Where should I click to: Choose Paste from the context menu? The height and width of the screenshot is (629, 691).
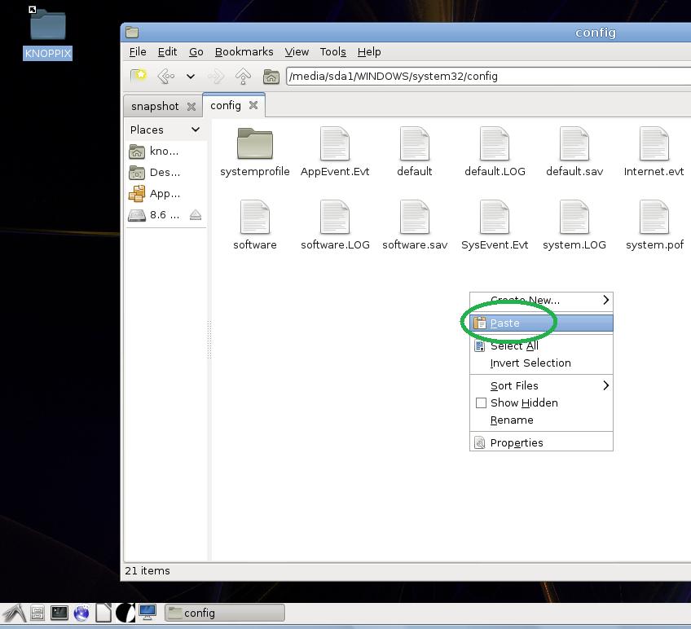tap(541, 323)
